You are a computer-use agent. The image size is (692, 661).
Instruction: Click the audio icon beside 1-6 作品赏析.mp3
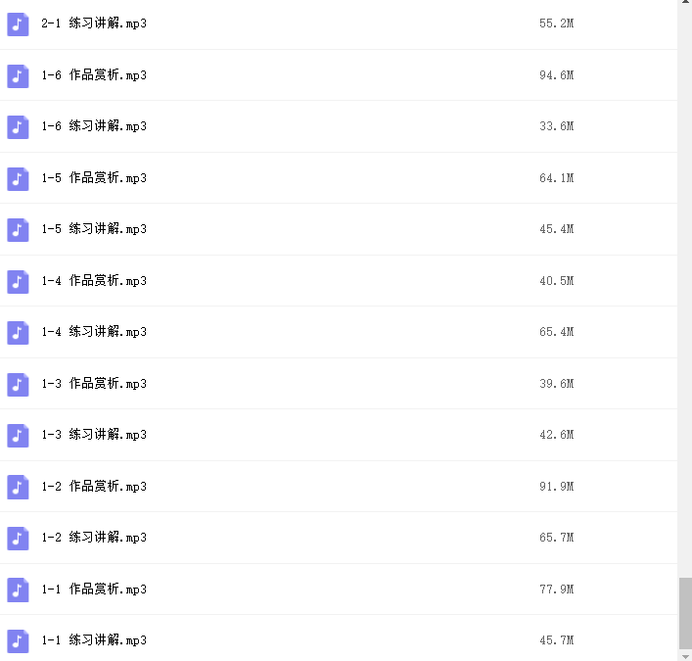tap(18, 76)
